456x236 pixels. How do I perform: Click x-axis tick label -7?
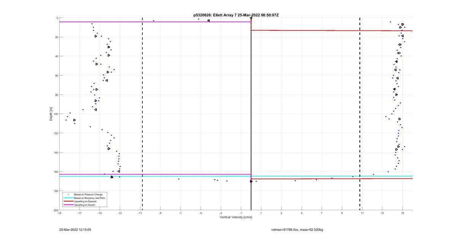tap(180, 213)
